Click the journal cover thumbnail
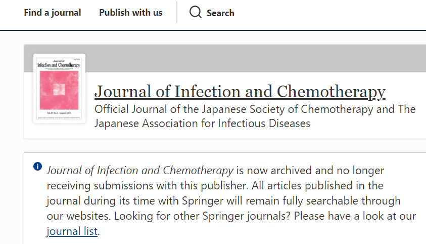 (x=59, y=88)
